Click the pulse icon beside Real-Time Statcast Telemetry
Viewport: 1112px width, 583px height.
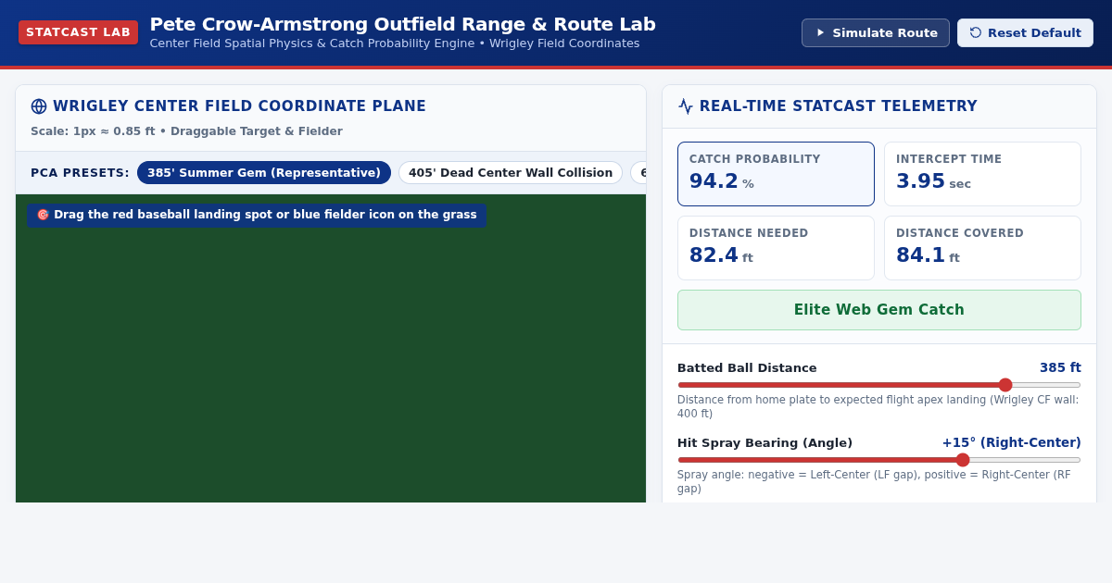[686, 106]
